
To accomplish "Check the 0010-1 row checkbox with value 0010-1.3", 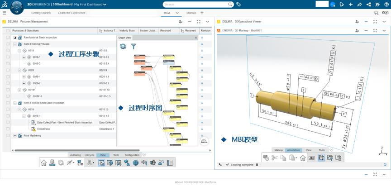I will coord(8,57).
